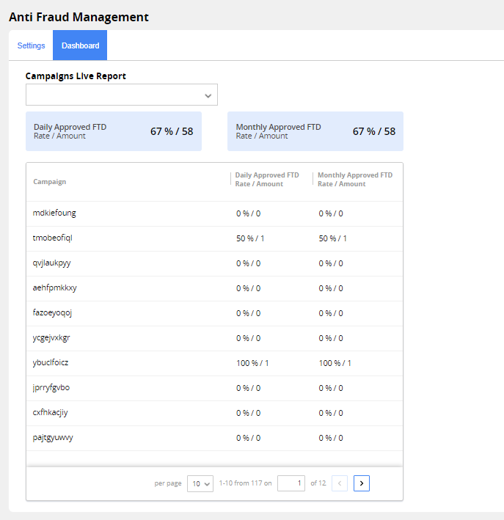Click the 1-10 from 117 pagination text
This screenshot has width=504, height=520.
tap(245, 483)
